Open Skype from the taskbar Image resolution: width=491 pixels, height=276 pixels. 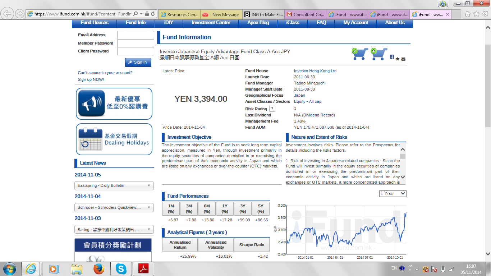[x=121, y=269]
